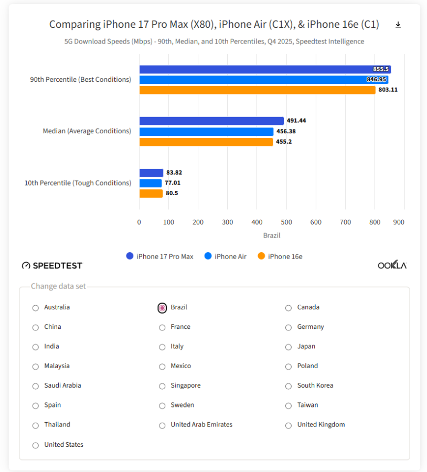
Task: Click the Ookla logo
Action: click(x=392, y=265)
